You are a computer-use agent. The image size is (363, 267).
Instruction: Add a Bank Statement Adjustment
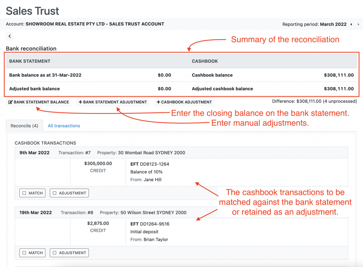click(x=113, y=102)
